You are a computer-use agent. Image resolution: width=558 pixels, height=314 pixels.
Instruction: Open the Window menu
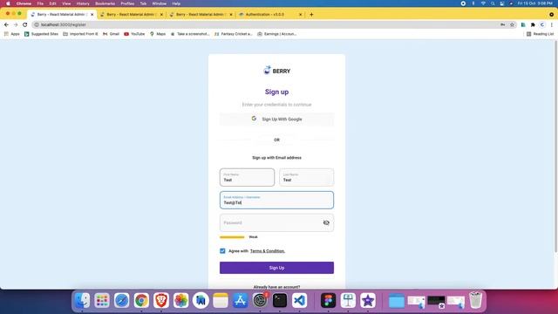coord(159,3)
